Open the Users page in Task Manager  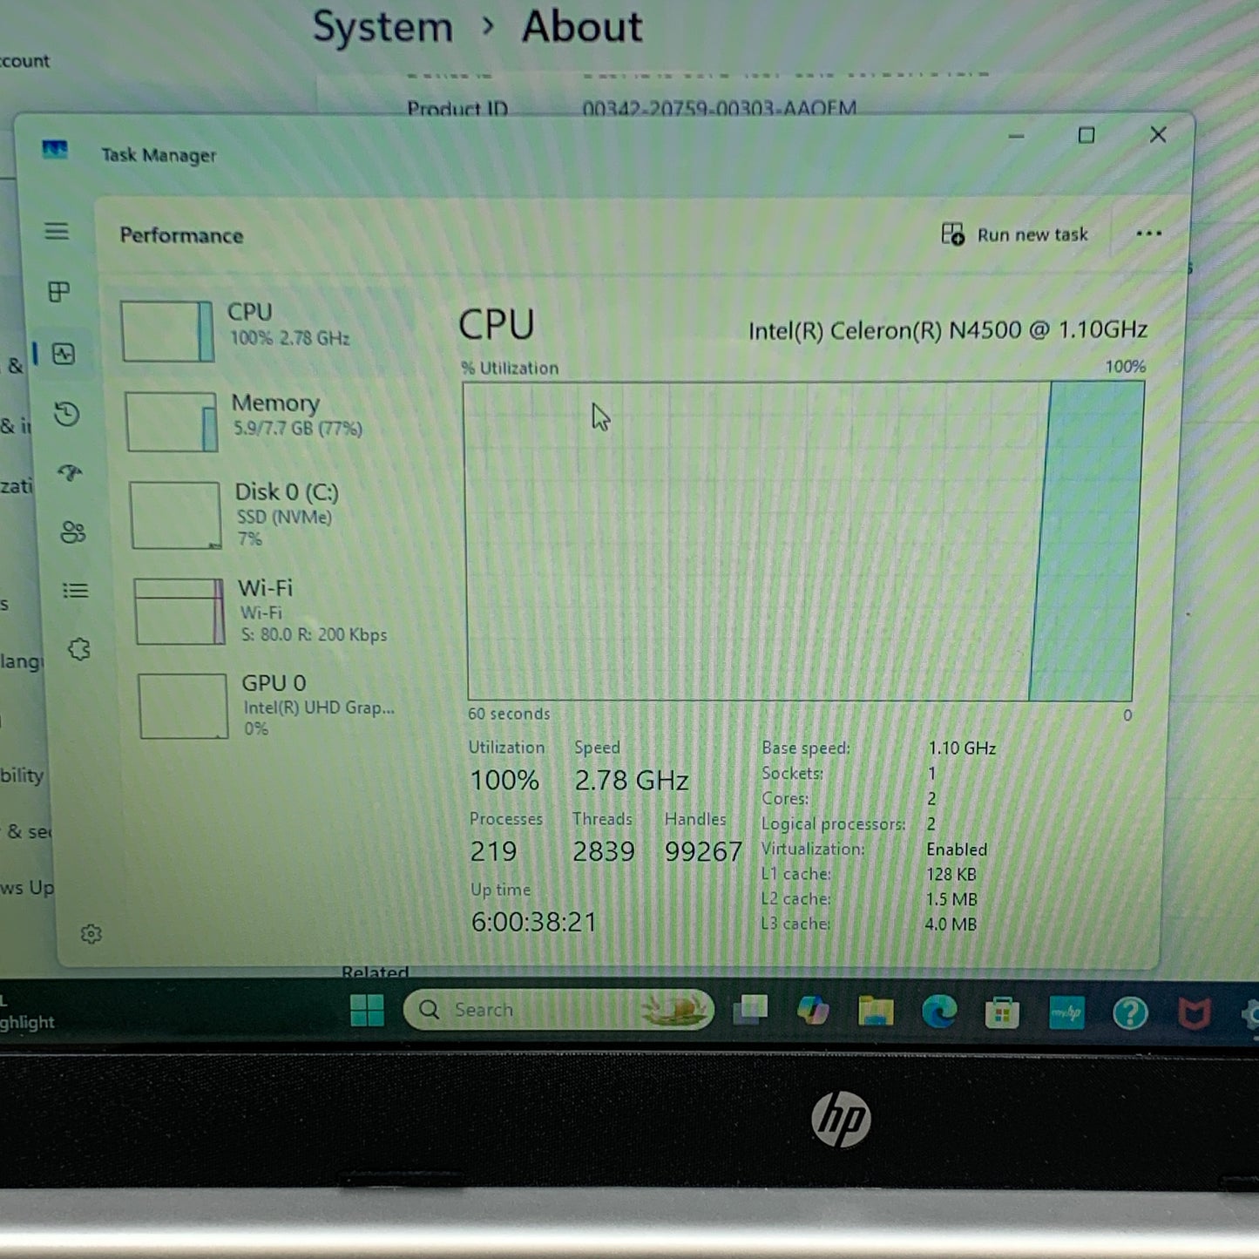click(x=73, y=533)
